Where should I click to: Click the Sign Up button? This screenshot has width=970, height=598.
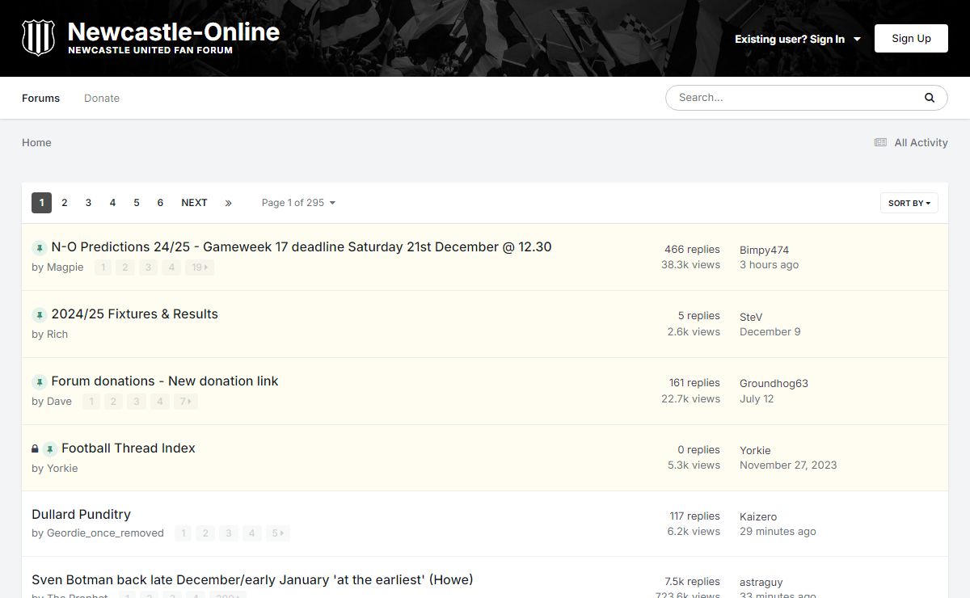click(911, 39)
